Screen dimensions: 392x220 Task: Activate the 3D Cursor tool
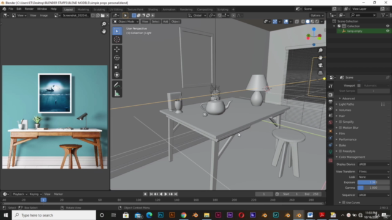[x=117, y=39]
